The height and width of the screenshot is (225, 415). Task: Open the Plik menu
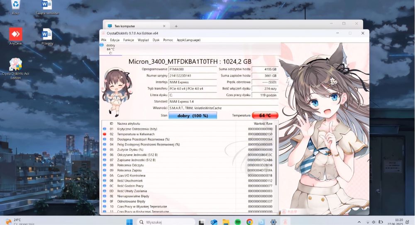104,40
